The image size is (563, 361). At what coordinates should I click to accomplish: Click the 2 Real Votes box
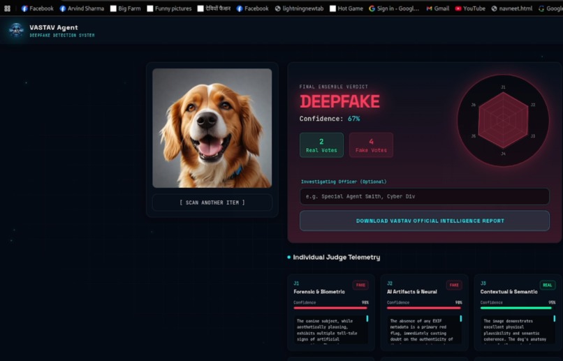coord(321,145)
